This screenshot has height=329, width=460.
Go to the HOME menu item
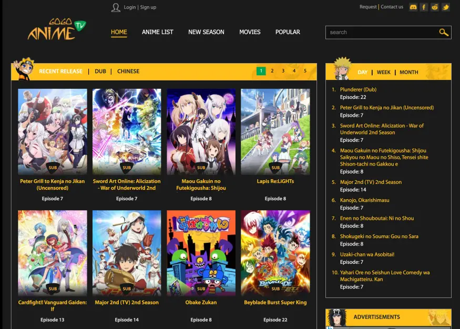[x=119, y=32]
